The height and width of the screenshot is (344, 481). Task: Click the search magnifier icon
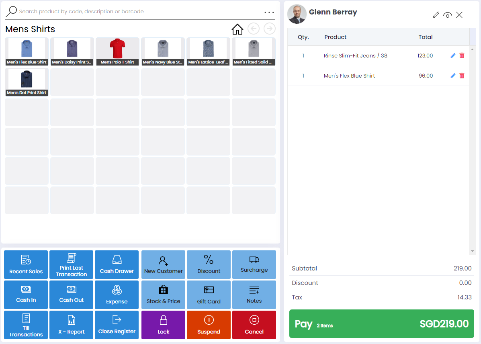tap(11, 11)
